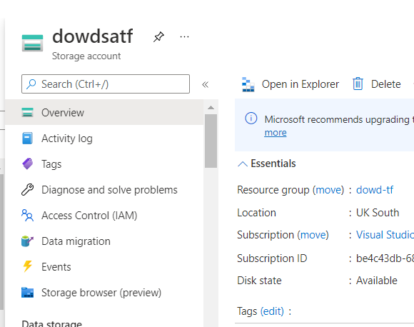The height and width of the screenshot is (327, 414).
Task: Collapse the sidebar with double chevron
Action: click(x=205, y=84)
